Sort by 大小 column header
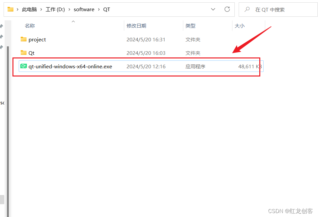 coord(240,26)
